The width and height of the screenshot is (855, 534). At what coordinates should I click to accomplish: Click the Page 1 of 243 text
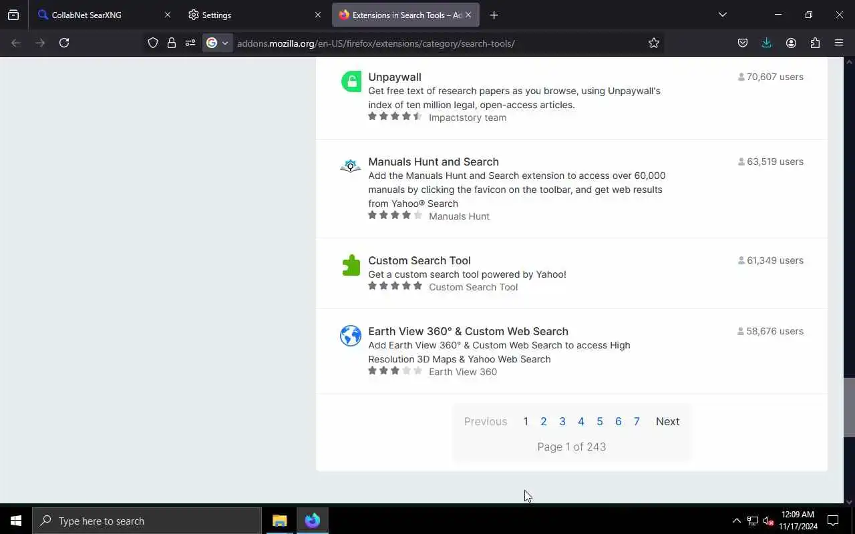point(572,447)
